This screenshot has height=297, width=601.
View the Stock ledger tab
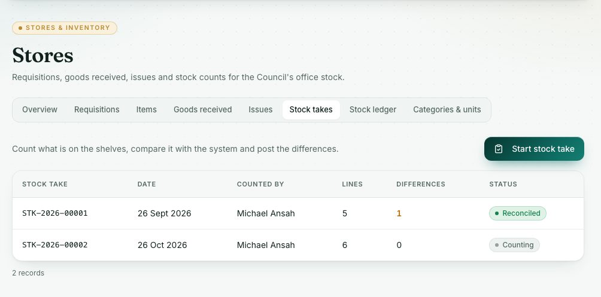(x=373, y=110)
